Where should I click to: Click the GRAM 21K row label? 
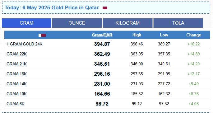(x=16, y=64)
